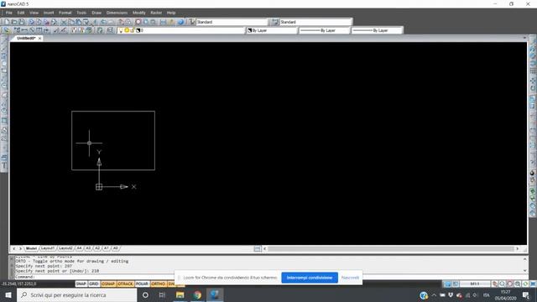Open the linetype By Layer dropdown
This screenshot has height=302, width=537.
coord(325,30)
